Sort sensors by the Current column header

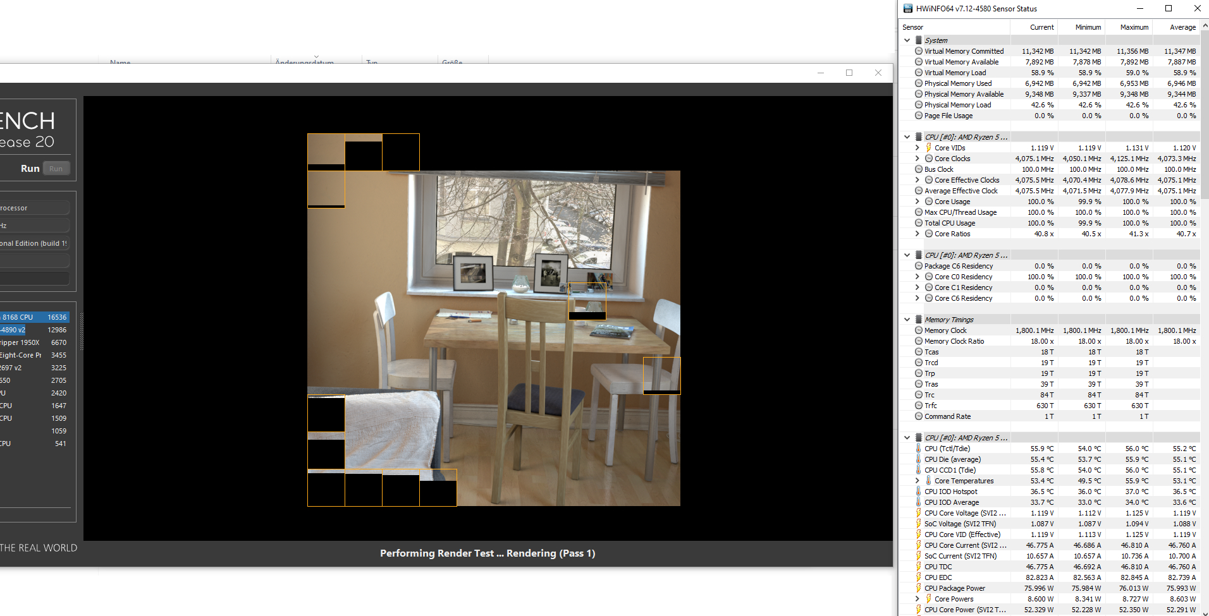tap(1043, 27)
